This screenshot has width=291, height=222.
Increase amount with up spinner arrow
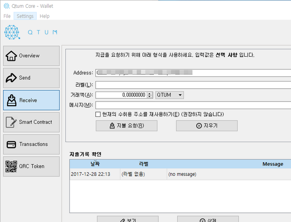[150, 94]
